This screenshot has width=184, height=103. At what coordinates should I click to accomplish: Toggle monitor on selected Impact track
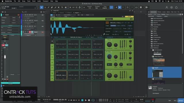[x=32, y=32]
